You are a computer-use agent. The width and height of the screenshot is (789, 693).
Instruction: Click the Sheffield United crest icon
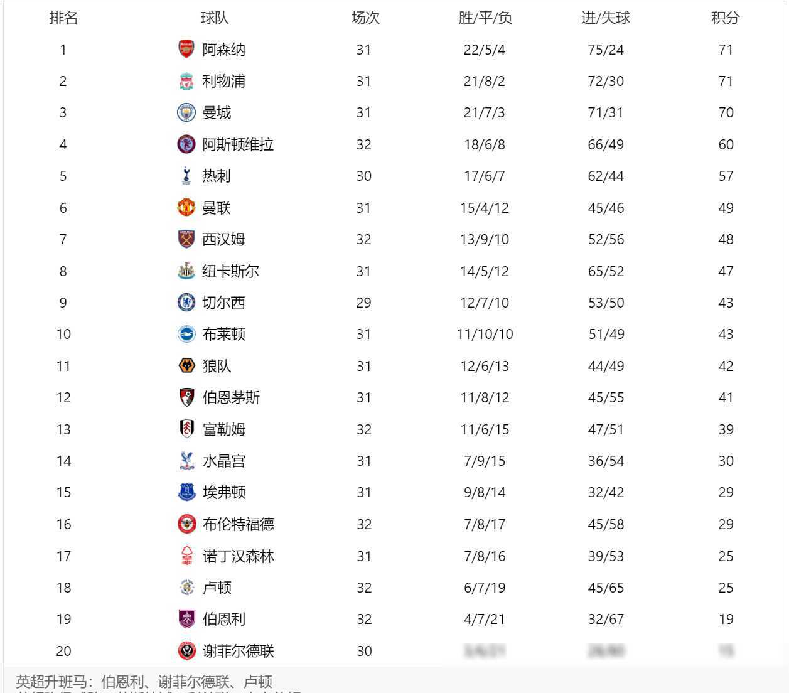click(186, 651)
